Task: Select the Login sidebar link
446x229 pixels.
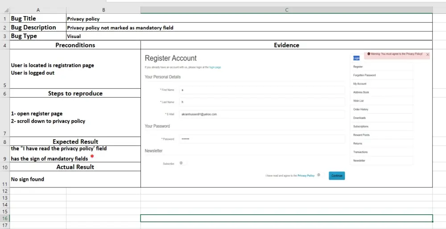Action: tap(356, 58)
